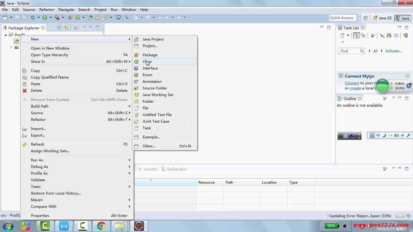
Task: Switch to the Declaration tab
Action: click(174, 169)
